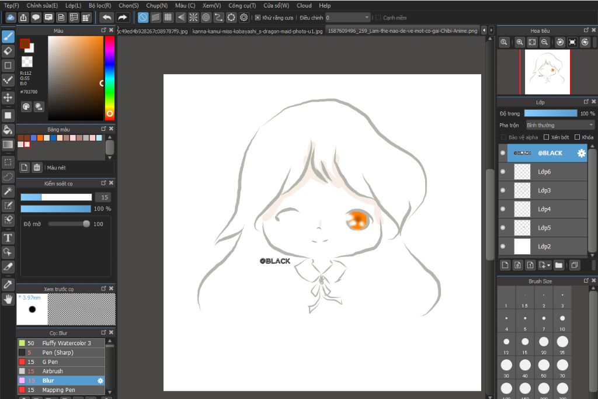The width and height of the screenshot is (598, 399).
Task: Select the Eraser tool
Action: click(8, 51)
